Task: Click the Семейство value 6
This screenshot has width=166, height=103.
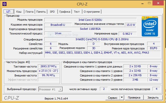Action: click(x=51, y=44)
